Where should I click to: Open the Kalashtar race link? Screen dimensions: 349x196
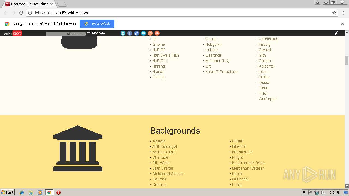[267, 66]
